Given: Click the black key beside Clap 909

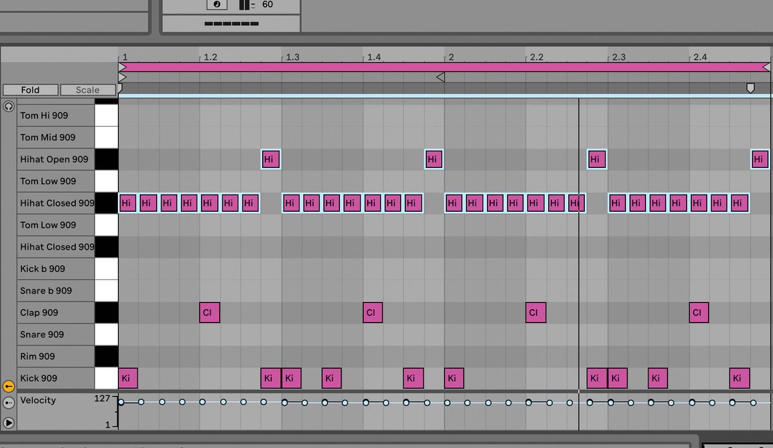Looking at the screenshot, I should (x=106, y=312).
